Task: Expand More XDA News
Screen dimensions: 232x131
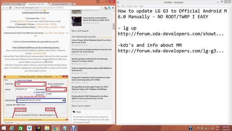Action: tap(80, 31)
